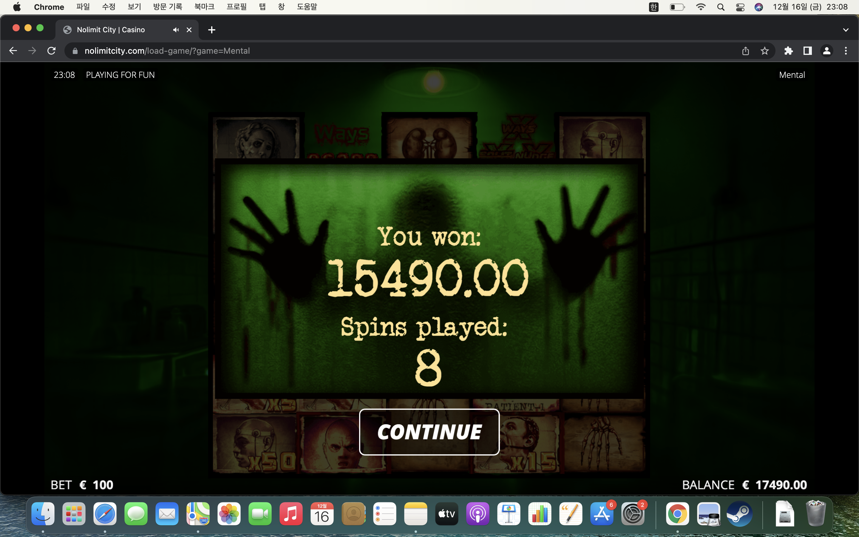Open the Chrome three-dot menu
Screen dimensions: 859x537
846,51
